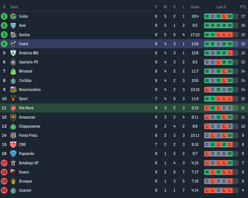Sort standings by Goals column header
248x198 pixels.
pyautogui.click(x=195, y=7)
